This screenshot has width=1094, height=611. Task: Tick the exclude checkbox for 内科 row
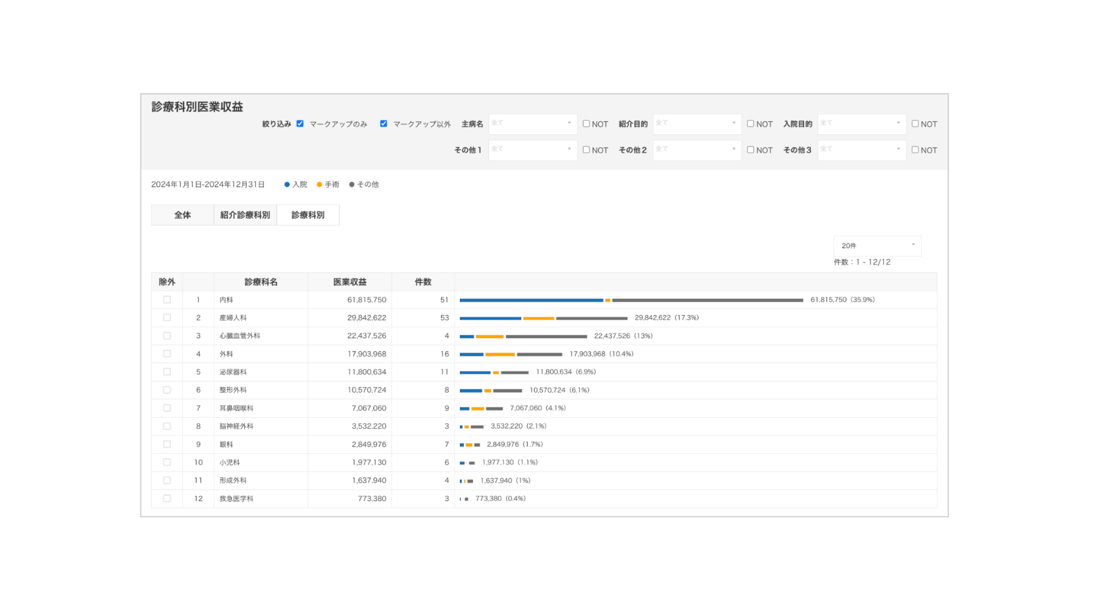(x=167, y=300)
